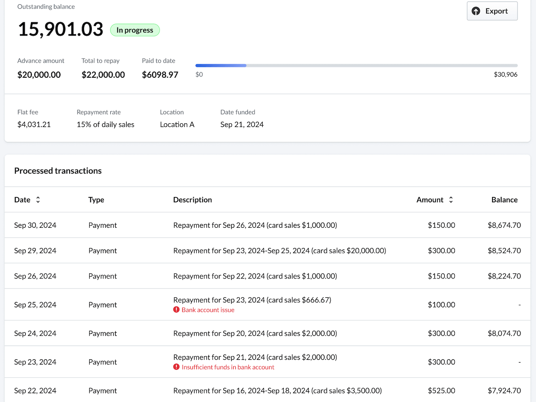Click Repayment for Sep 23-Sep 25 description
536x402 pixels.
(279, 250)
